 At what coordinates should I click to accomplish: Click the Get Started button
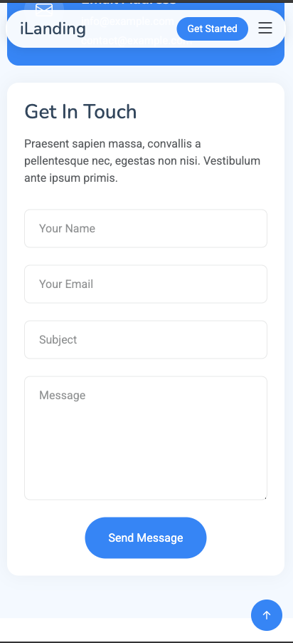pyautogui.click(x=212, y=29)
